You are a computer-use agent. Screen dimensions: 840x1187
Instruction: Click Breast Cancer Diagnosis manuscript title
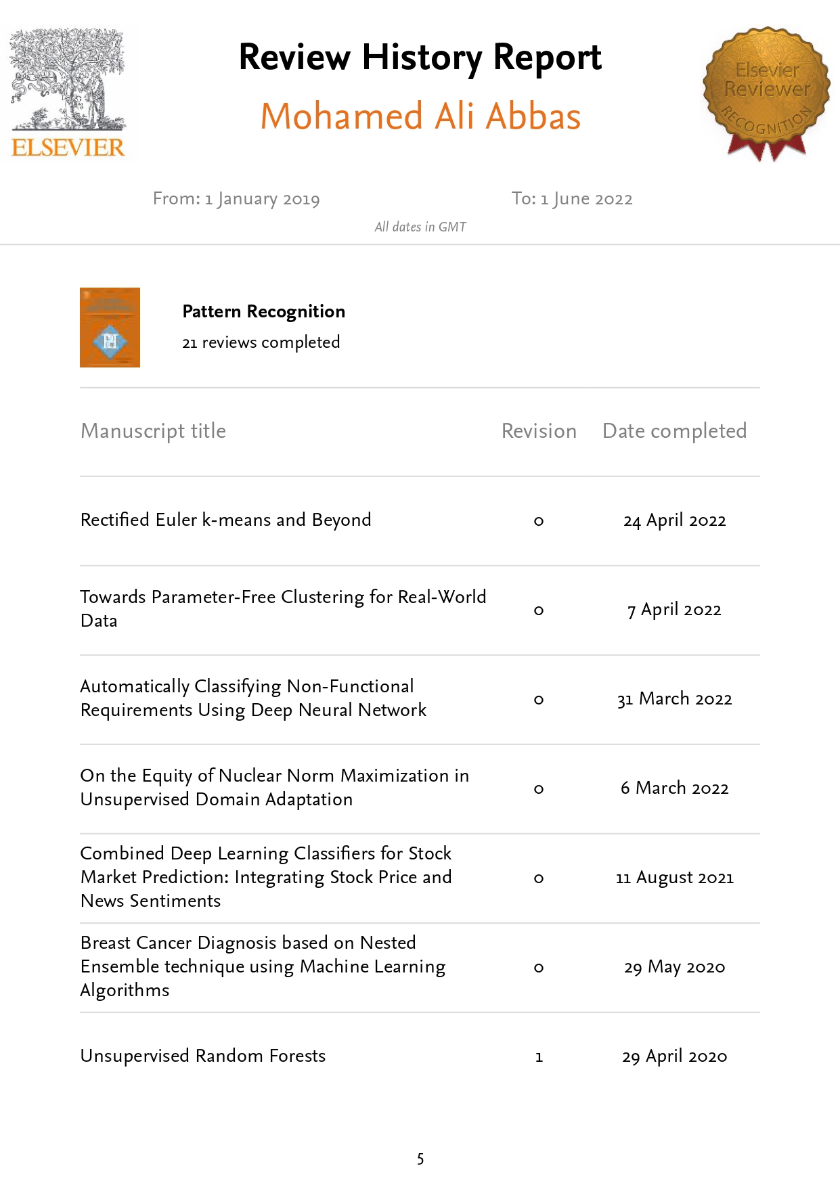tap(263, 966)
